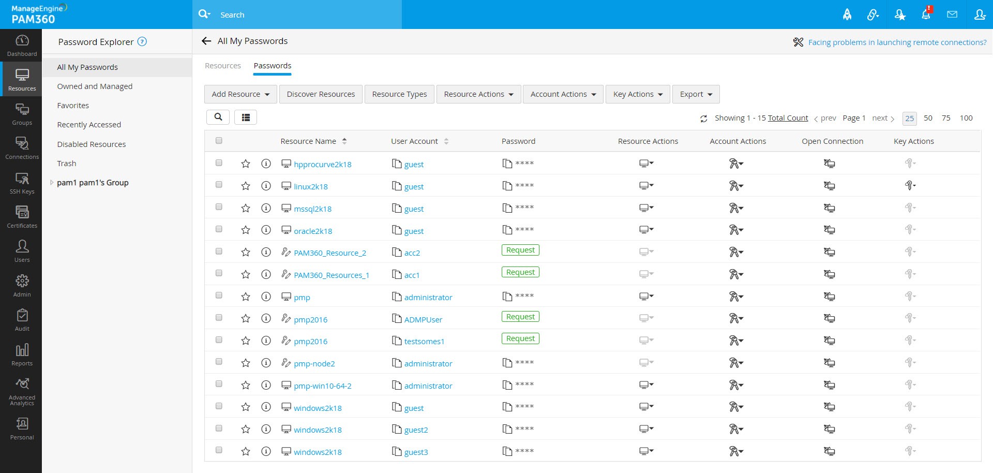993x473 pixels.
Task: Open the mail envelope icon in header
Action: pos(952,14)
